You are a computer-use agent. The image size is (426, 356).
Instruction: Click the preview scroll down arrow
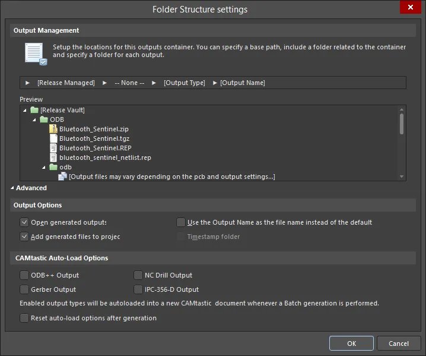click(x=402, y=177)
